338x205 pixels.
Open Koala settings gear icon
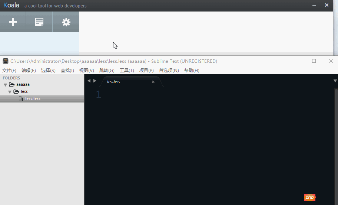click(66, 22)
